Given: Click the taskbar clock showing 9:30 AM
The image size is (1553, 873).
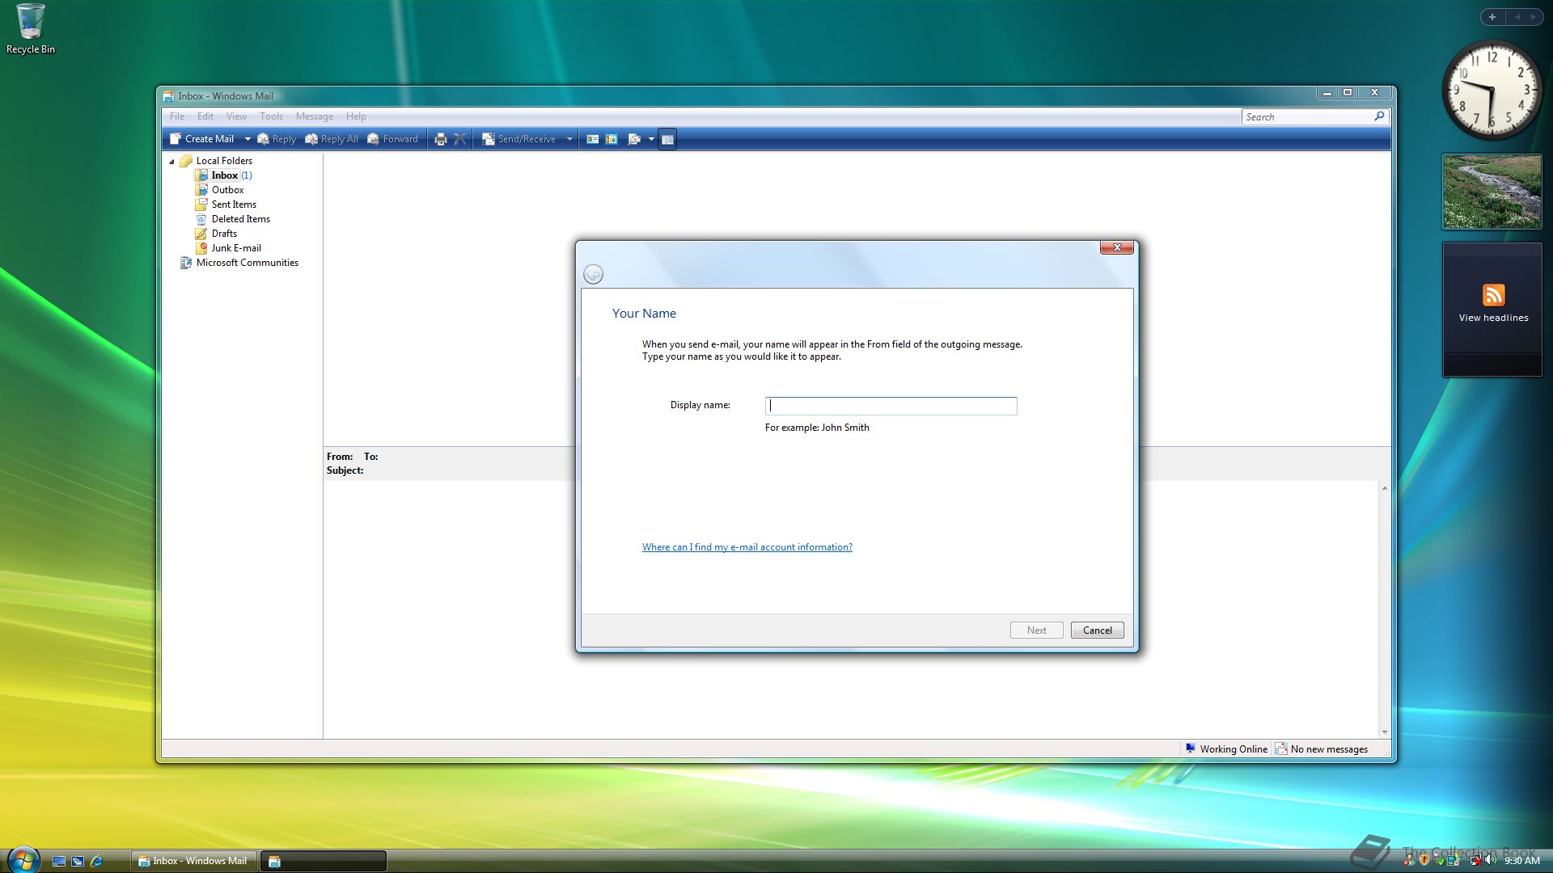Looking at the screenshot, I should (1521, 861).
